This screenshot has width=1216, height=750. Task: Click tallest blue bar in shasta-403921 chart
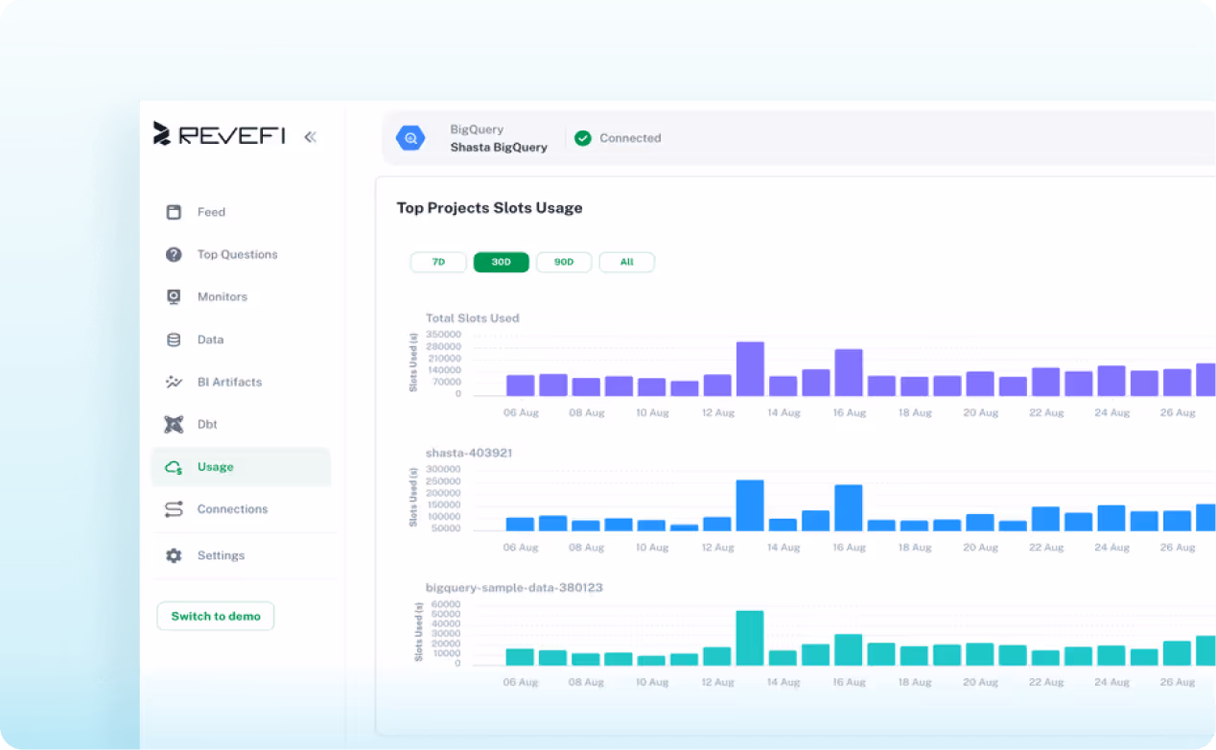click(x=750, y=505)
